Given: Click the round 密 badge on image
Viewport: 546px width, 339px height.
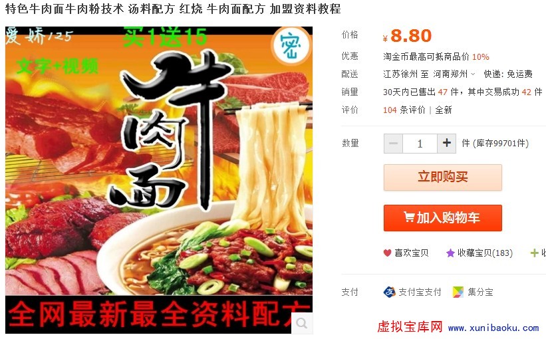Looking at the screenshot, I should [291, 47].
